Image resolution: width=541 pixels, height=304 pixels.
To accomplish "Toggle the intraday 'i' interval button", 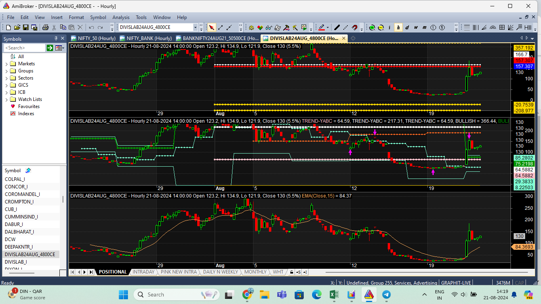I will [389, 27].
